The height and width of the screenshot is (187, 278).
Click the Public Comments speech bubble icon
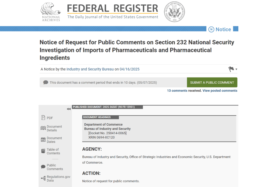point(43,167)
